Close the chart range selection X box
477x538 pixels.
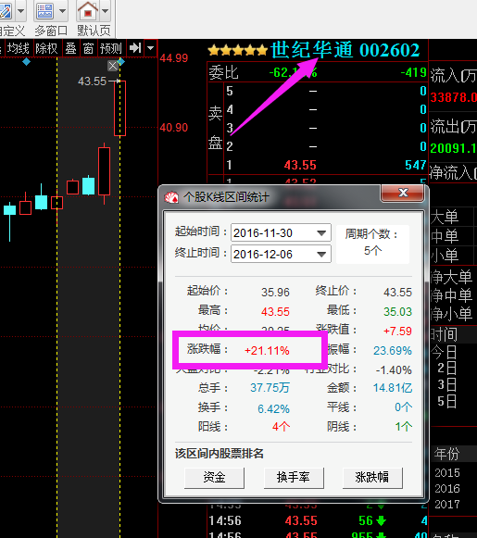(113, 66)
